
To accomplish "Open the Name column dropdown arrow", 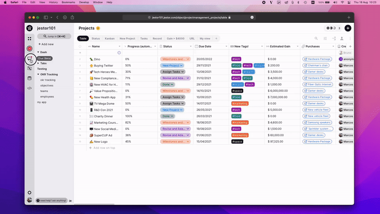I will click(119, 46).
